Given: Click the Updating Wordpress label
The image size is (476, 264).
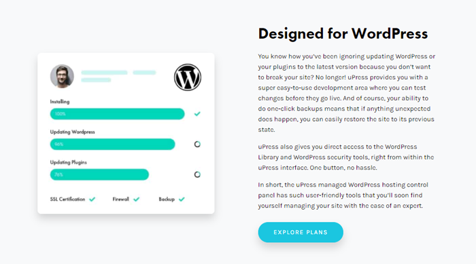Looking at the screenshot, I should pyautogui.click(x=72, y=132).
